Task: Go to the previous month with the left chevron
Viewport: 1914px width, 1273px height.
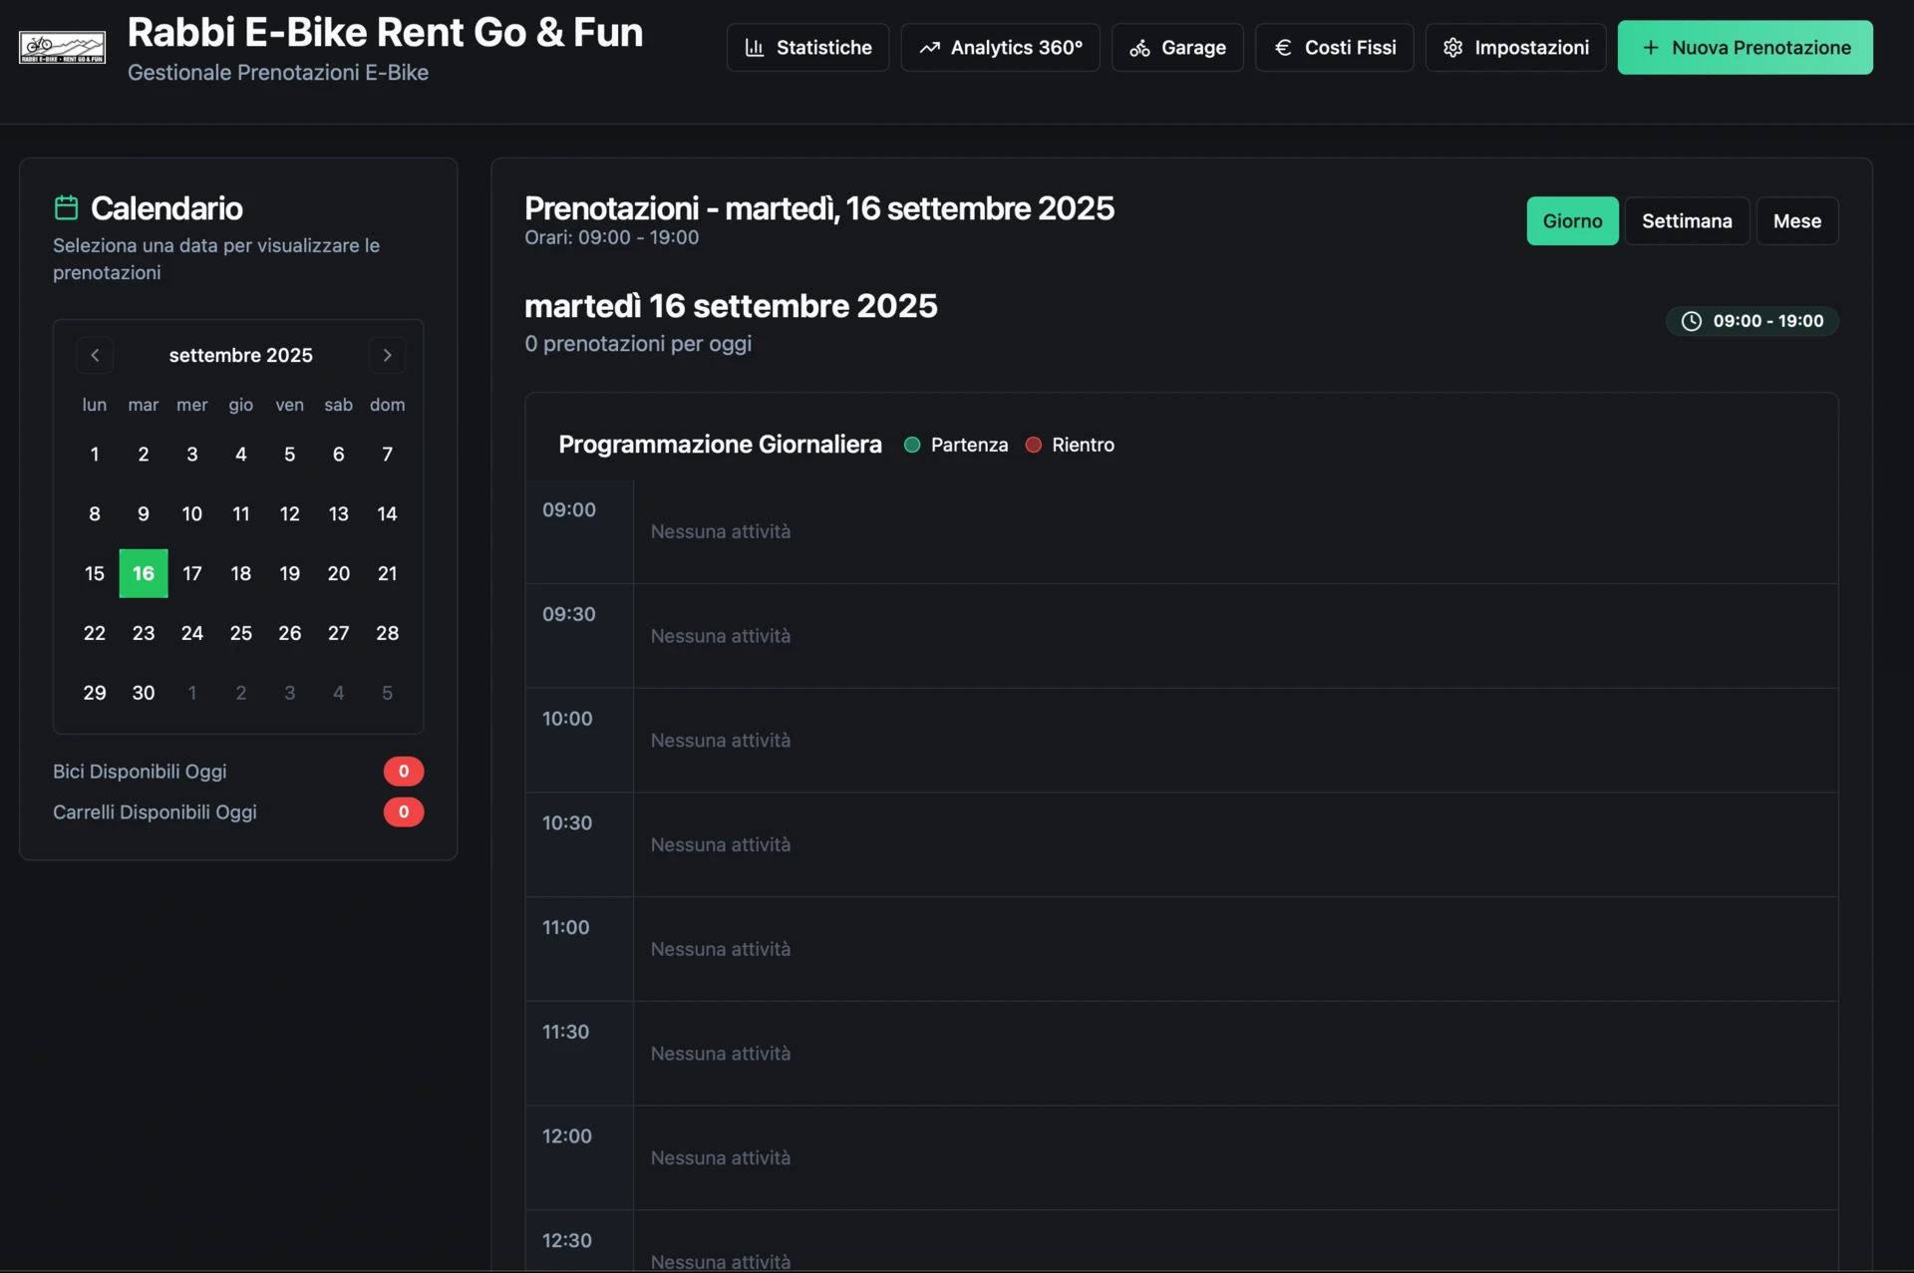Action: click(x=95, y=355)
